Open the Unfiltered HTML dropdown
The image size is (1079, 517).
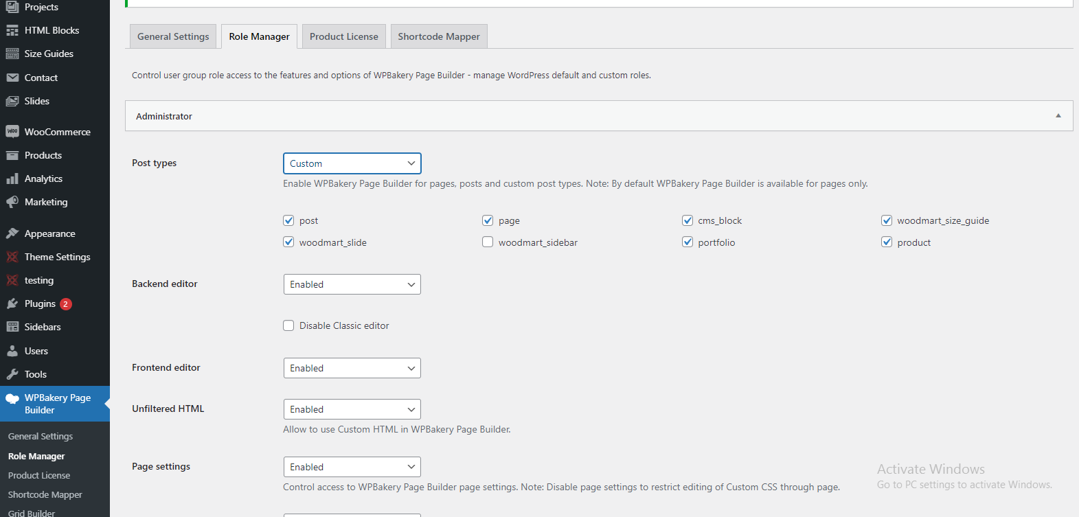[352, 409]
